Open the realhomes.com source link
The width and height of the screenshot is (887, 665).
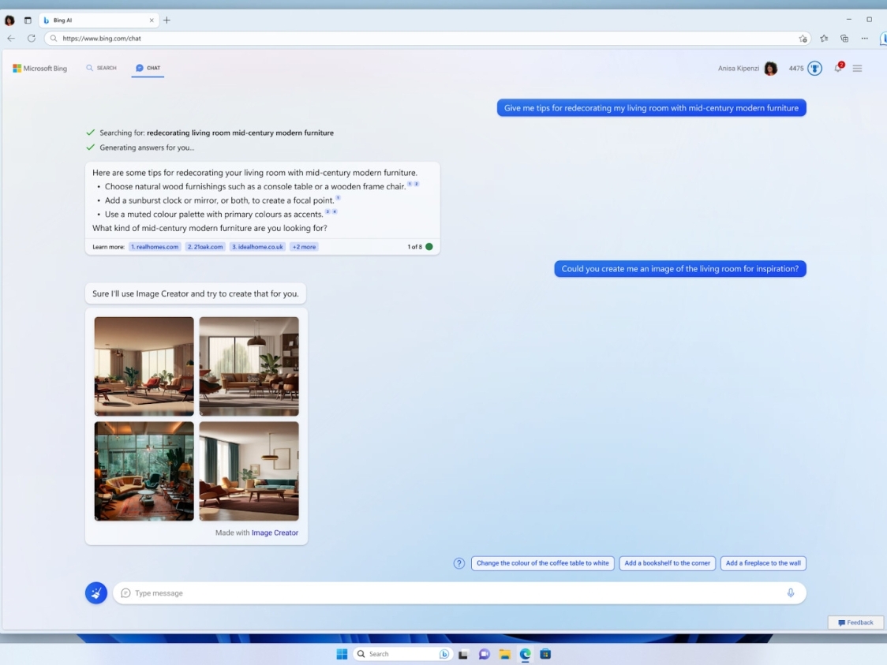(x=155, y=247)
